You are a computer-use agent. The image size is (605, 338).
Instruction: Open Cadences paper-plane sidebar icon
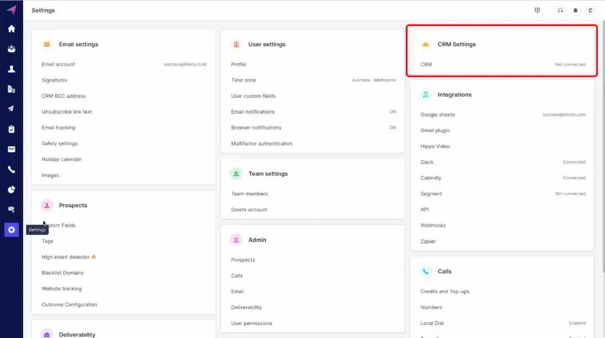point(12,109)
